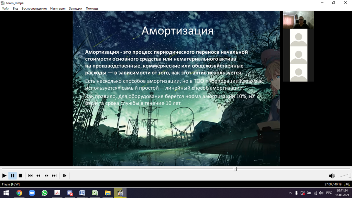
Task: Open Zoom from the taskbar
Action: pyautogui.click(x=32, y=193)
